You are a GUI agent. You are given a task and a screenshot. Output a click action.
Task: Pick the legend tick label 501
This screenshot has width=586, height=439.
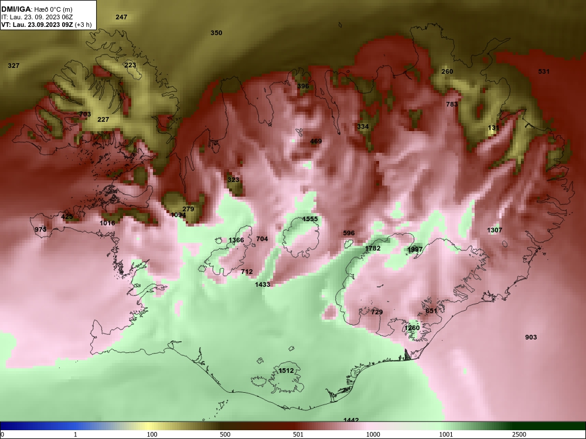point(298,434)
